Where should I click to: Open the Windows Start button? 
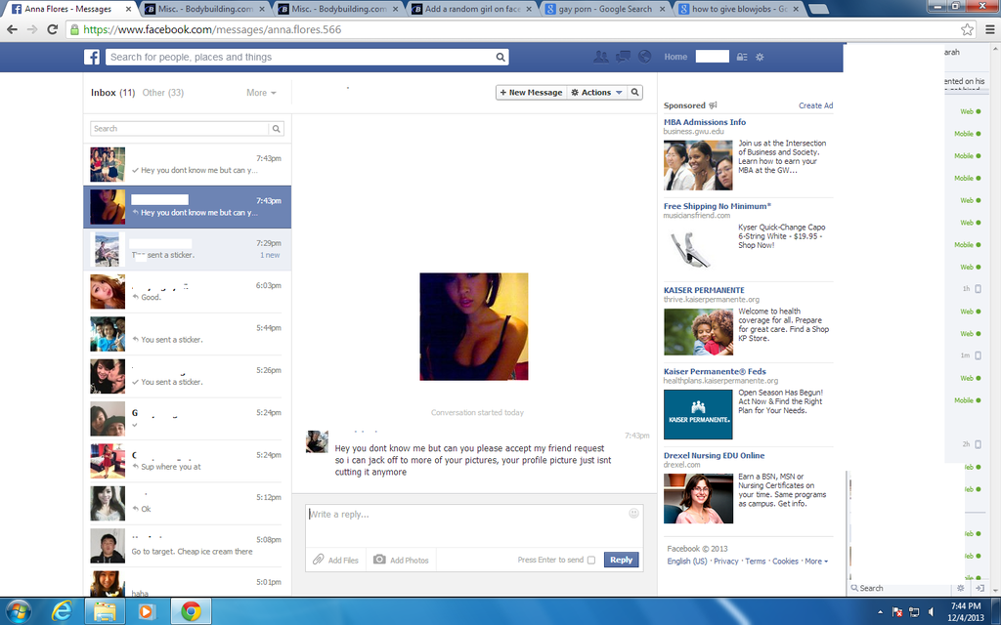(x=18, y=611)
